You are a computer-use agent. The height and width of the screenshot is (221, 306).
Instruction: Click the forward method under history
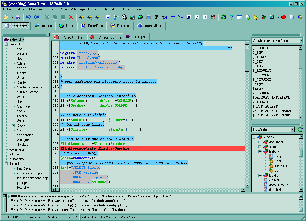coord(281,166)
